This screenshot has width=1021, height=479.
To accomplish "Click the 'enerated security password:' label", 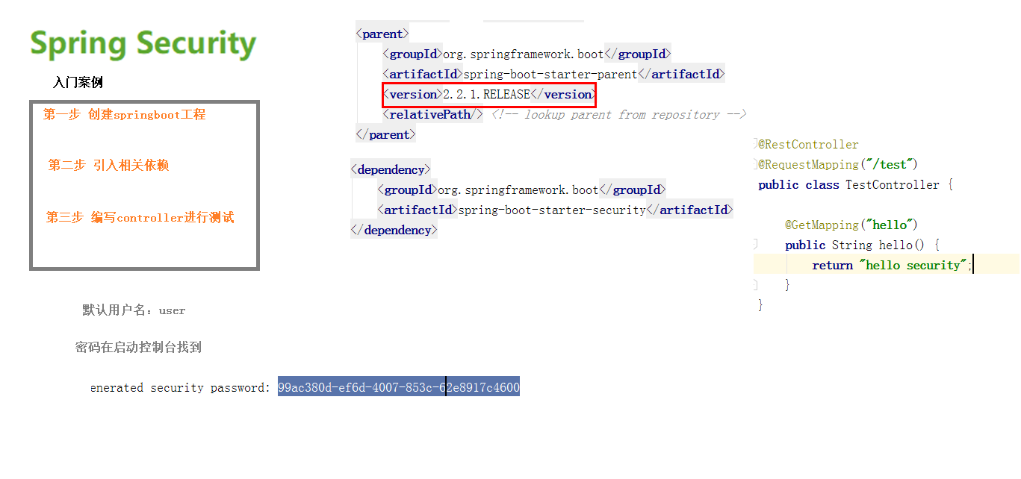I will point(180,388).
